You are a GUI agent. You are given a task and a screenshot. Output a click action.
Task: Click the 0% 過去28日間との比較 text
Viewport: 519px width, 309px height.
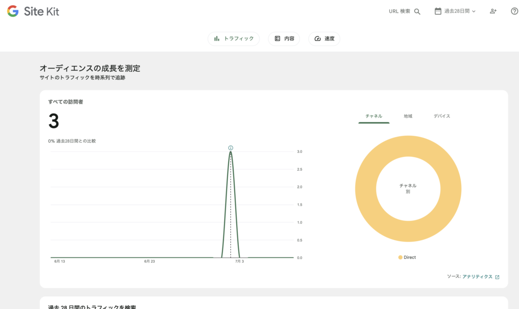(x=72, y=141)
